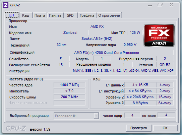Viewport: 183px width, 136px height.
Task: Click the Семейство value F
Action: [x=61, y=59]
